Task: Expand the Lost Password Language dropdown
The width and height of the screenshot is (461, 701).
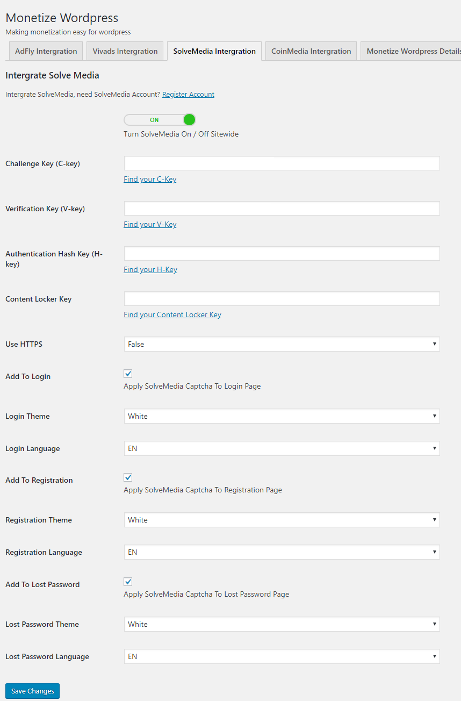Action: pyautogui.click(x=282, y=656)
